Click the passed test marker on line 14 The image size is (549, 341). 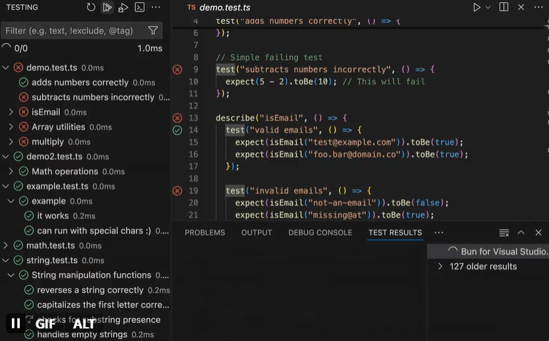pyautogui.click(x=177, y=130)
